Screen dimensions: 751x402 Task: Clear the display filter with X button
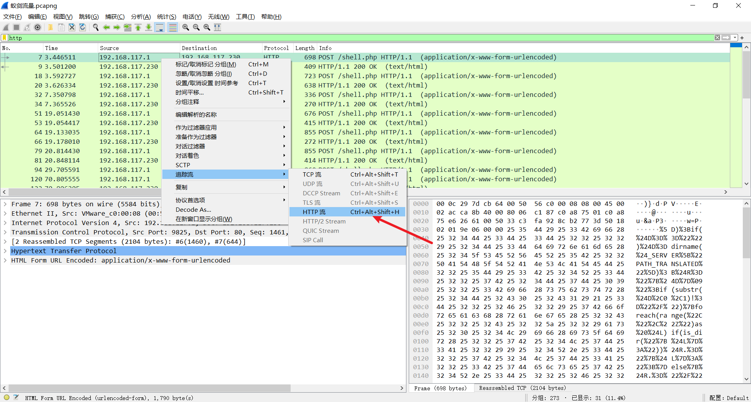pyautogui.click(x=717, y=38)
